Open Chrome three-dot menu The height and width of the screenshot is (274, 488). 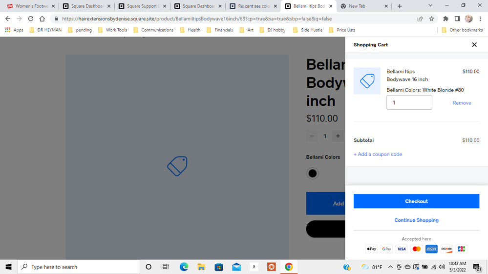(x=480, y=19)
